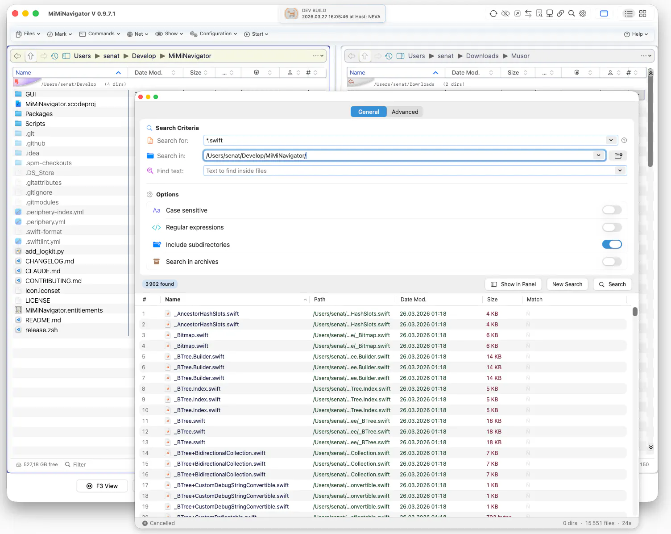671x534 pixels.
Task: Click the Search for text field
Action: coord(404,140)
